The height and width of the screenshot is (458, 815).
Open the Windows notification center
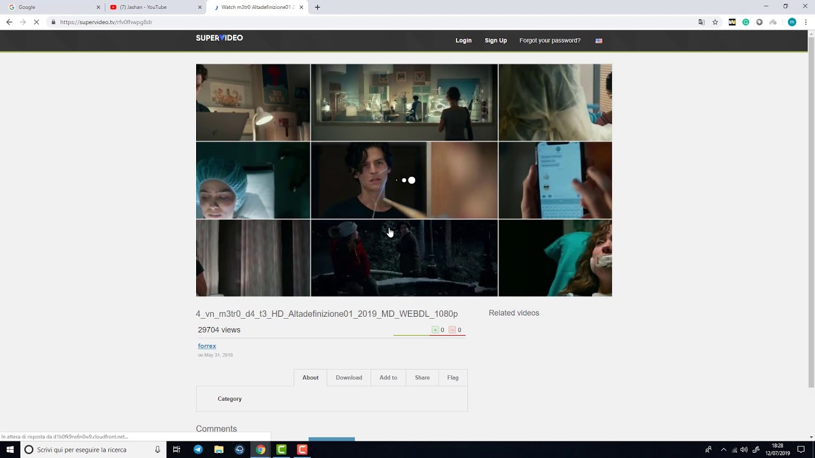click(x=801, y=450)
